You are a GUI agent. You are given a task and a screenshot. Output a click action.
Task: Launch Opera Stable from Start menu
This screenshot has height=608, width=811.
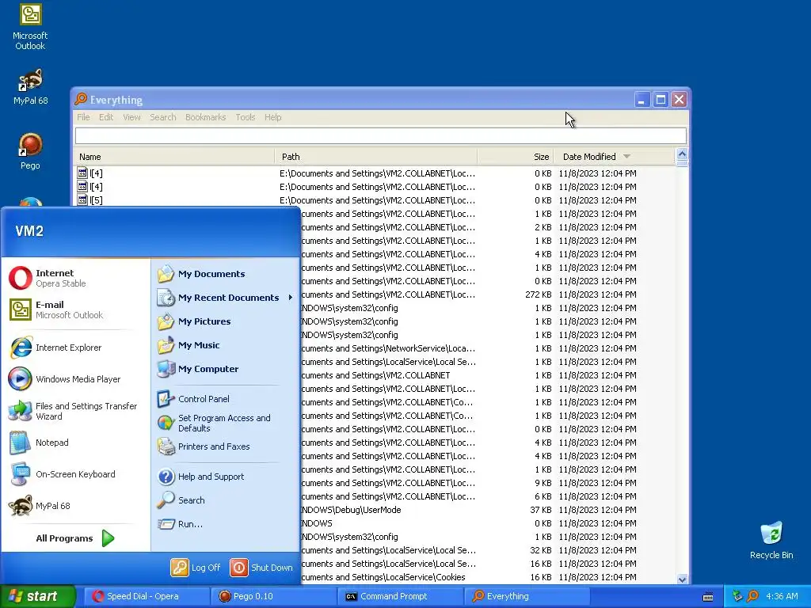75,278
